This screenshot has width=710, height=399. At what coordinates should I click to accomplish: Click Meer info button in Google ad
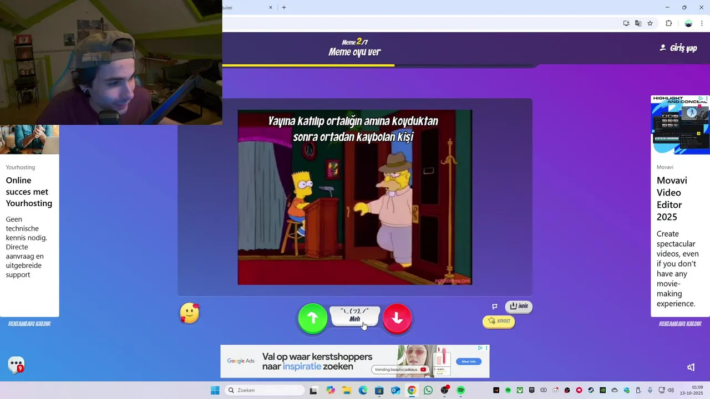469,361
